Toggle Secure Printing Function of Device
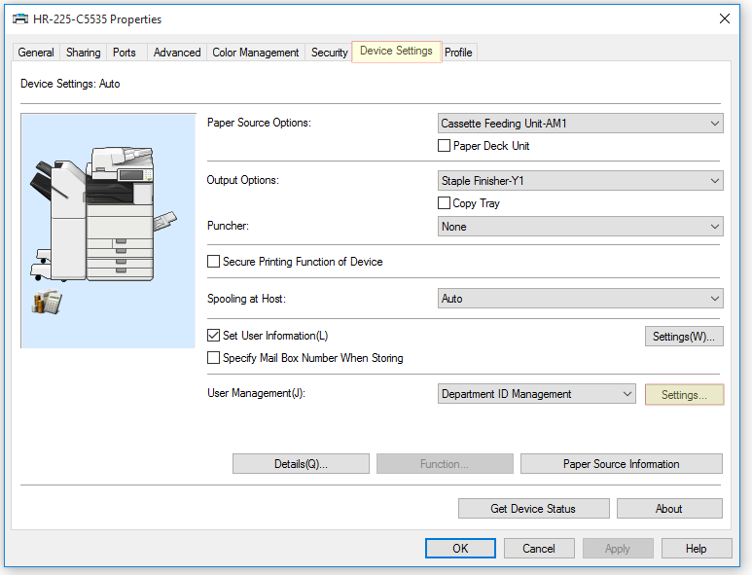 point(214,262)
